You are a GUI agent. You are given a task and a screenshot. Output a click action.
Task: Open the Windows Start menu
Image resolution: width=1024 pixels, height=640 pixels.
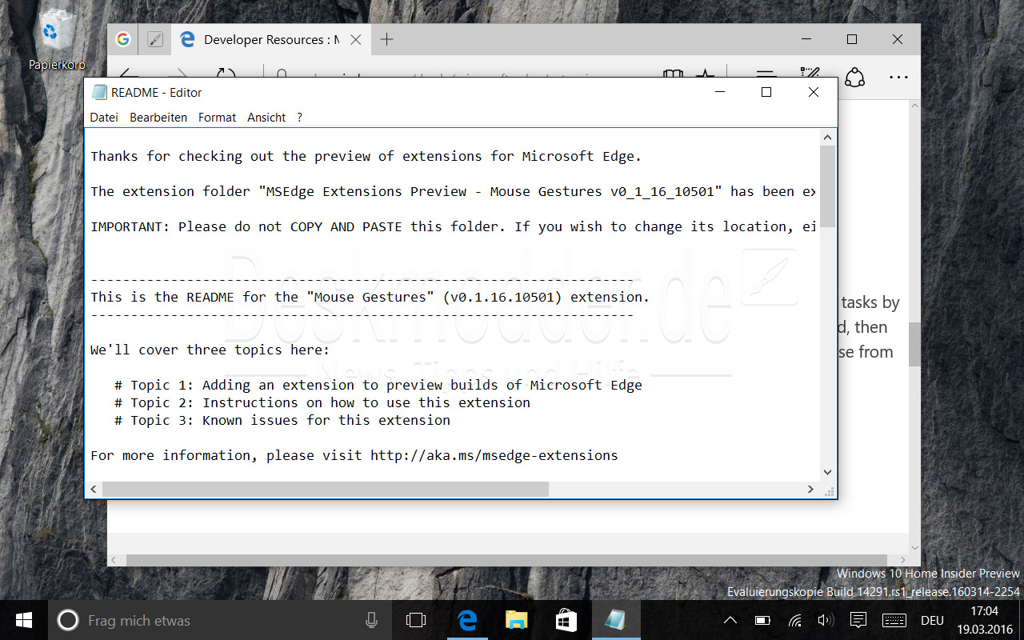(23, 620)
